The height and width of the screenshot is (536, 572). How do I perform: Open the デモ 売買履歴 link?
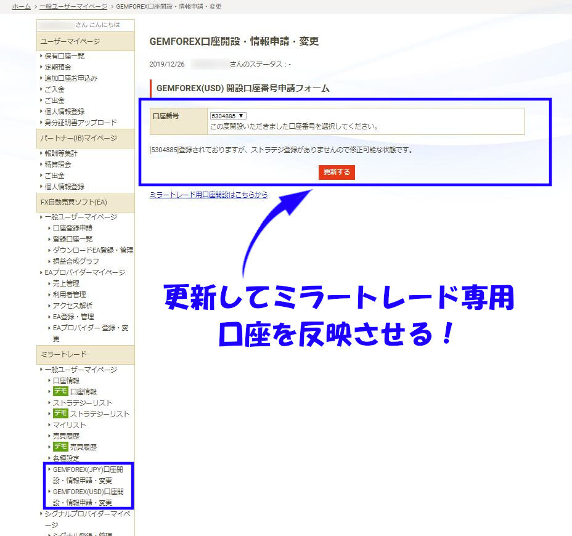75,447
